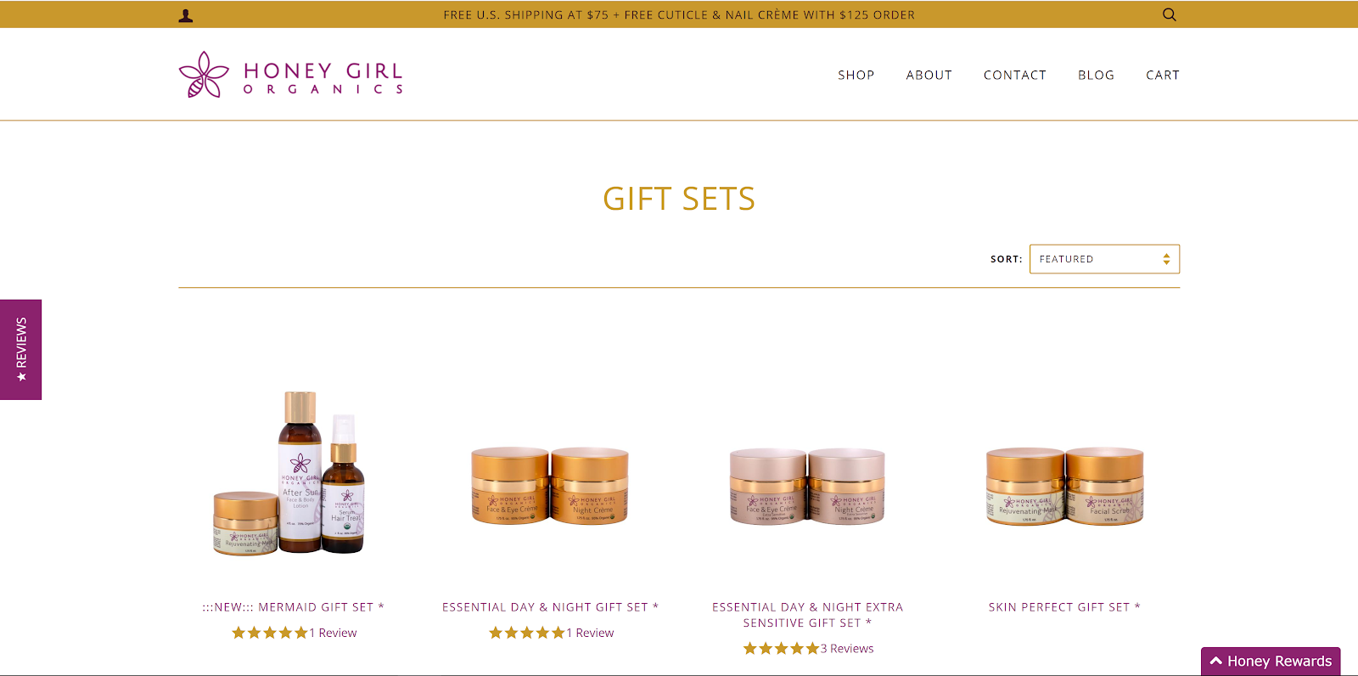Click the Honey Girl Organics logo
The width and height of the screenshot is (1358, 676).
click(291, 75)
